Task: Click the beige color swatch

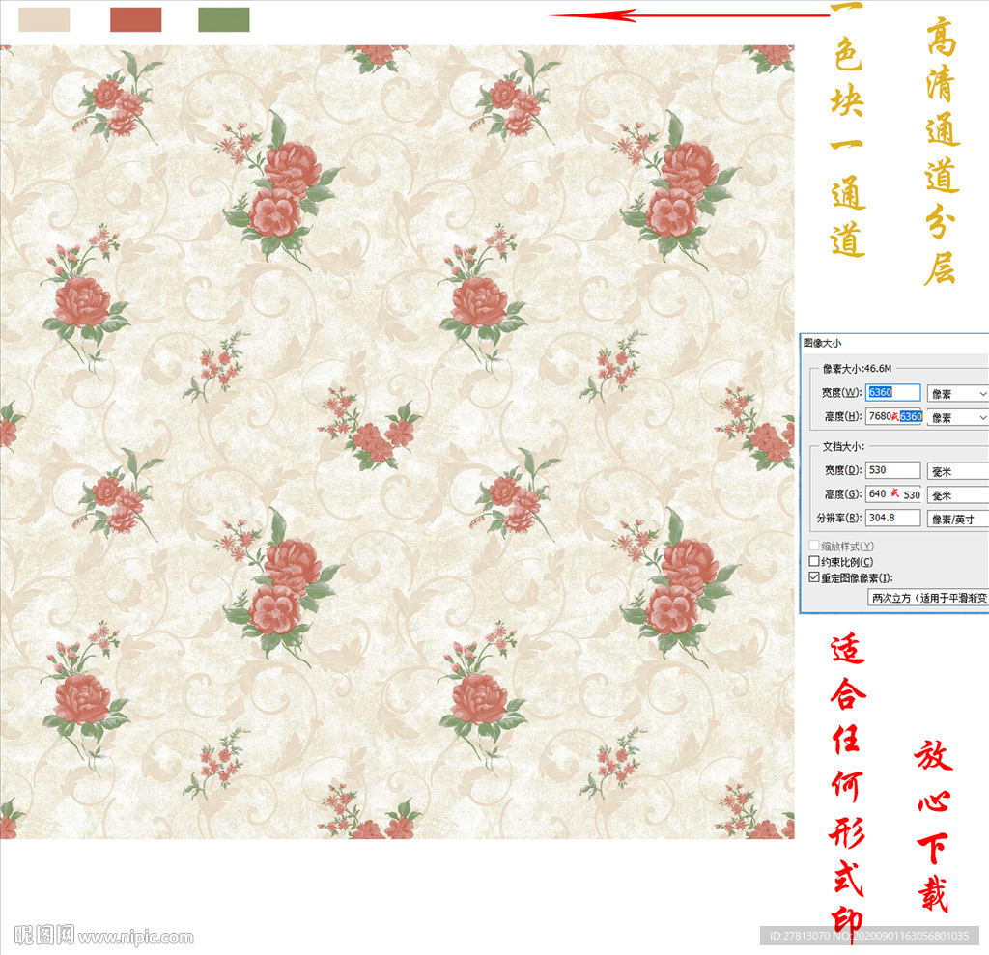Action: [44, 19]
